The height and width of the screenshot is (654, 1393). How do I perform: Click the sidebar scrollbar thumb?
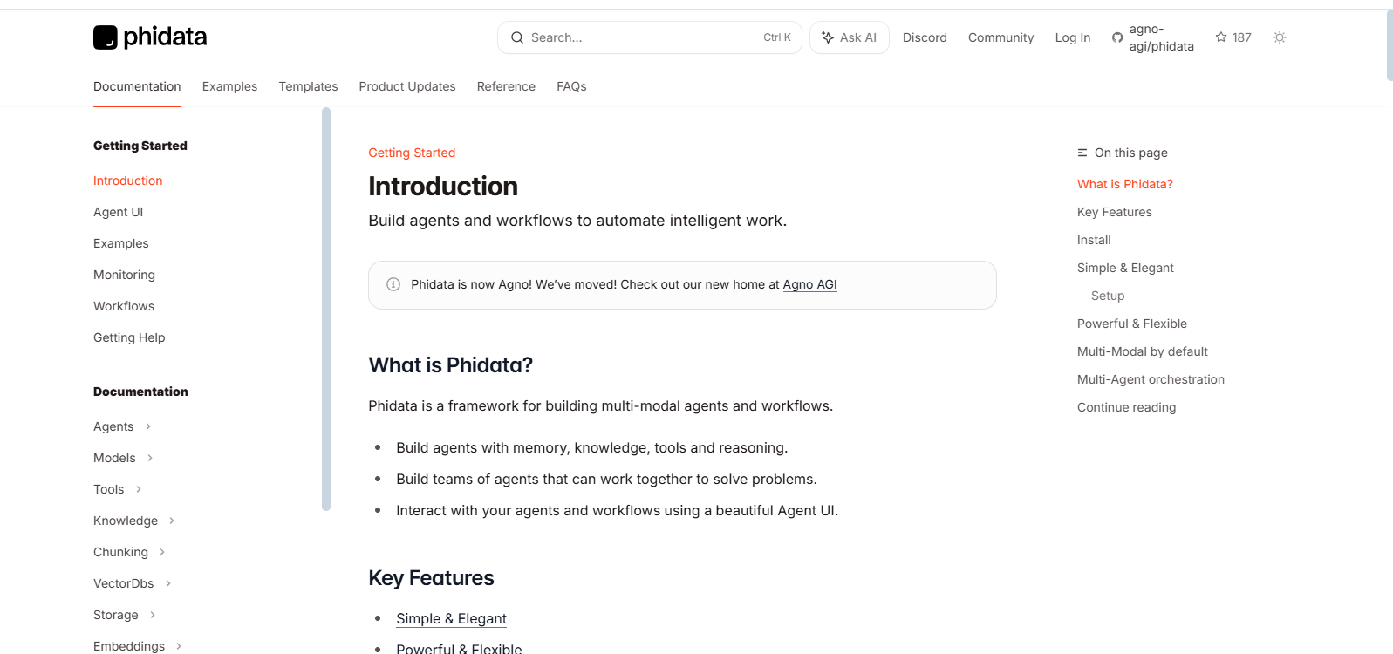tap(326, 309)
